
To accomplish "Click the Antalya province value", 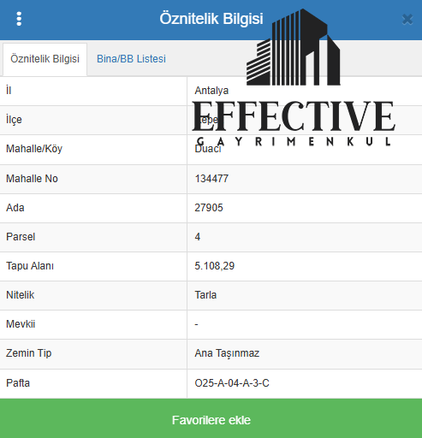I will (x=211, y=91).
